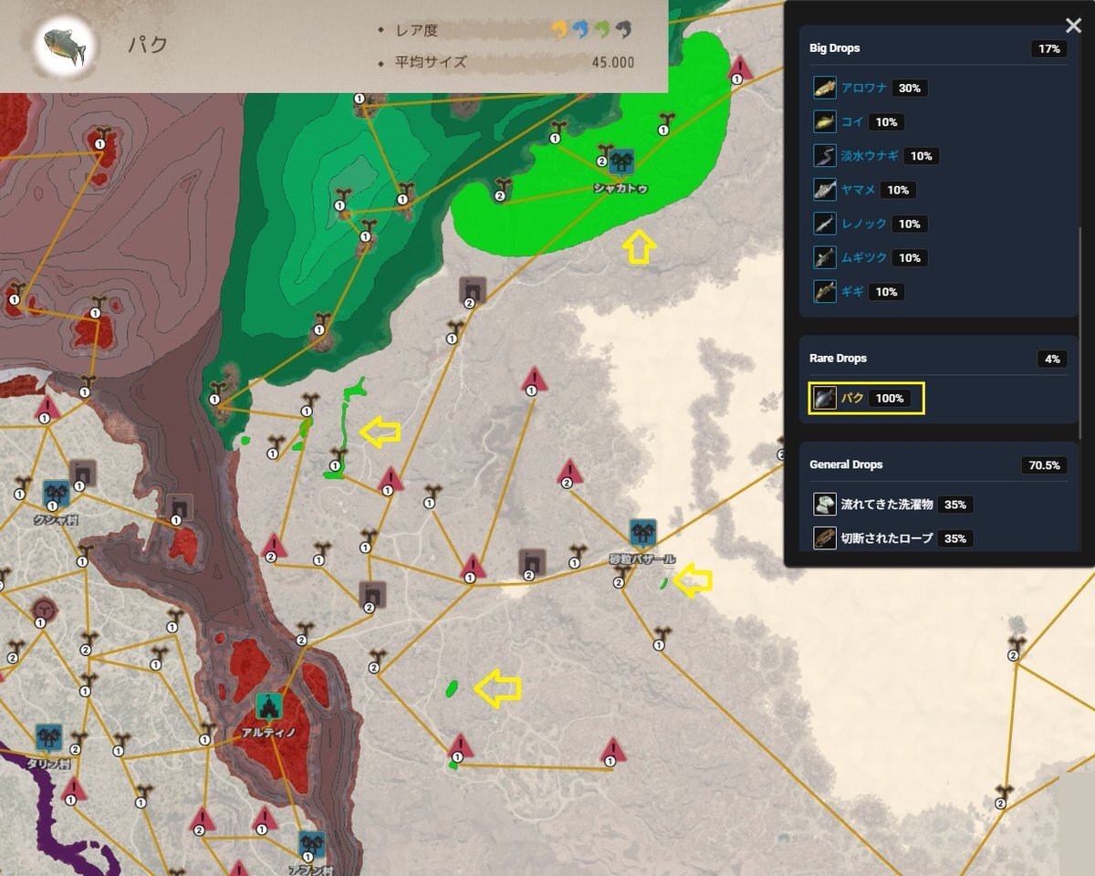Click the ムギツク fish icon
The image size is (1095, 876).
825,257
